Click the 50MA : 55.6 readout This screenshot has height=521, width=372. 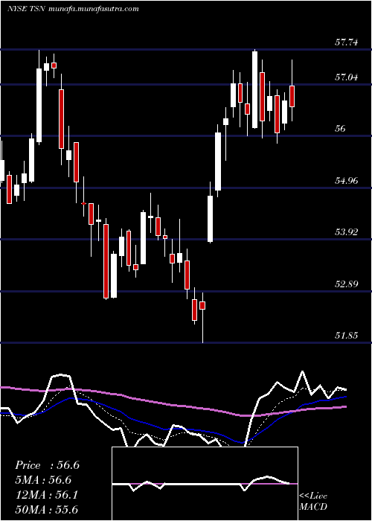(47, 509)
